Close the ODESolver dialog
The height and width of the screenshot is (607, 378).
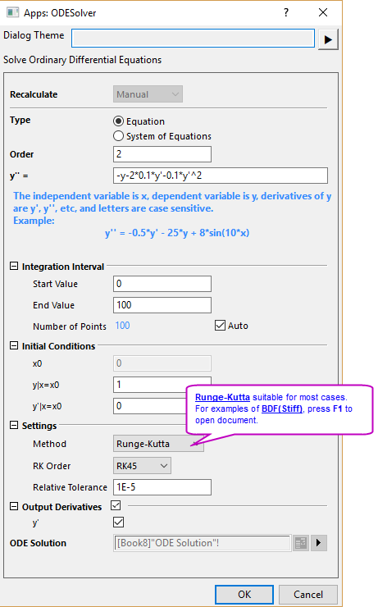tap(323, 12)
